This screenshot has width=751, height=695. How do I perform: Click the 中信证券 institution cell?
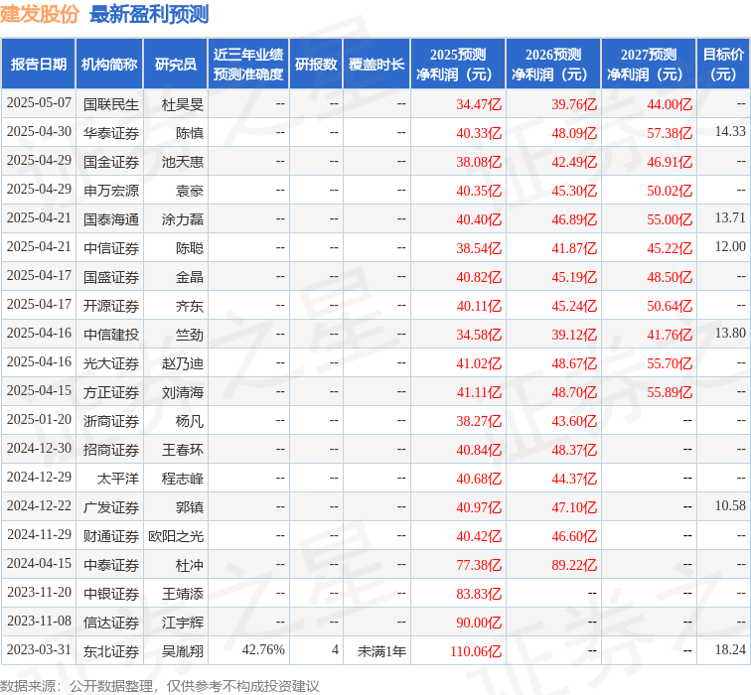(x=111, y=248)
